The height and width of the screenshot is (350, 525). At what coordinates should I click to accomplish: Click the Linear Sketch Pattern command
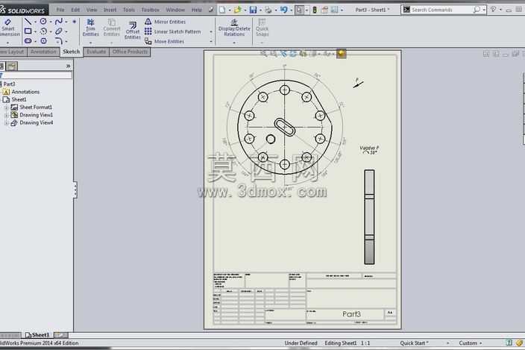[173, 31]
